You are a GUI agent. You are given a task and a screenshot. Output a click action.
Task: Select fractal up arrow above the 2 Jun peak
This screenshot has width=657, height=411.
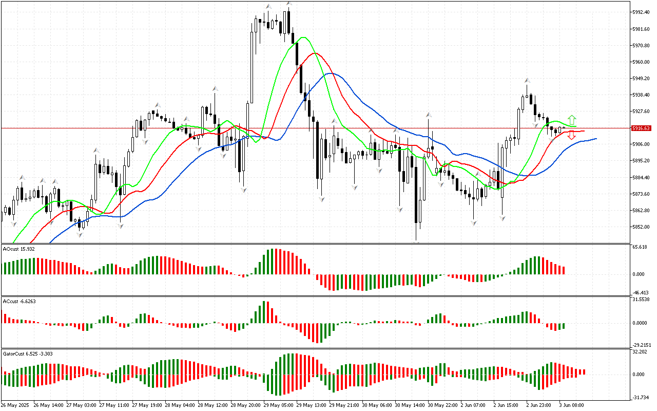click(x=527, y=81)
